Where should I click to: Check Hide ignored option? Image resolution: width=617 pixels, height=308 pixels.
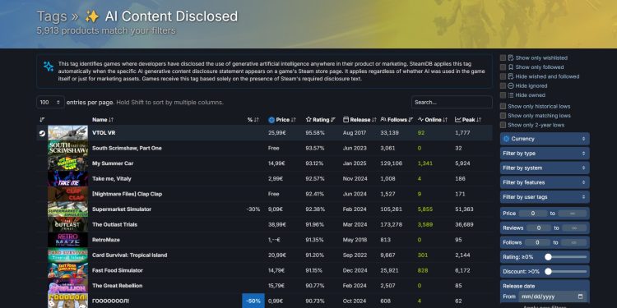click(503, 85)
